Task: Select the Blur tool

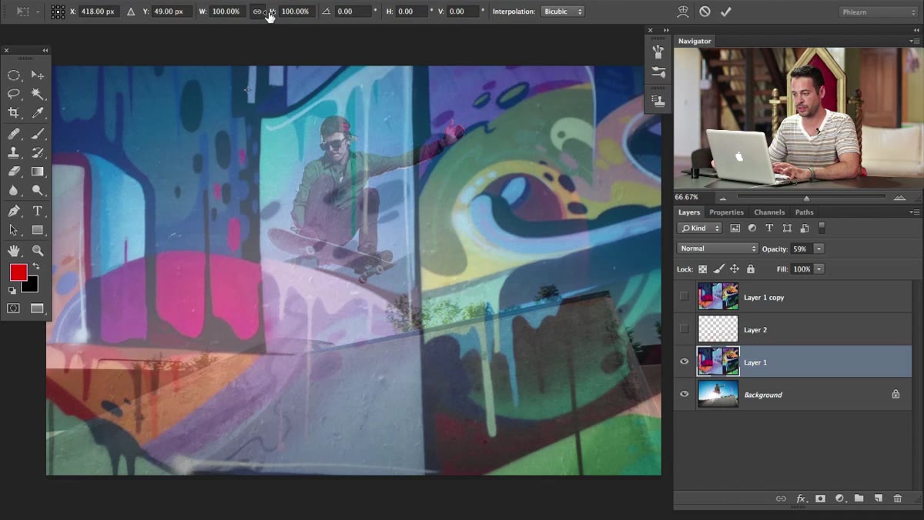Action: pos(14,190)
